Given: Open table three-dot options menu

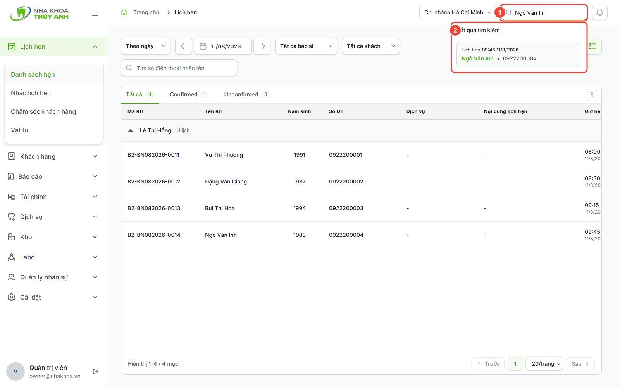Looking at the screenshot, I should pos(592,95).
